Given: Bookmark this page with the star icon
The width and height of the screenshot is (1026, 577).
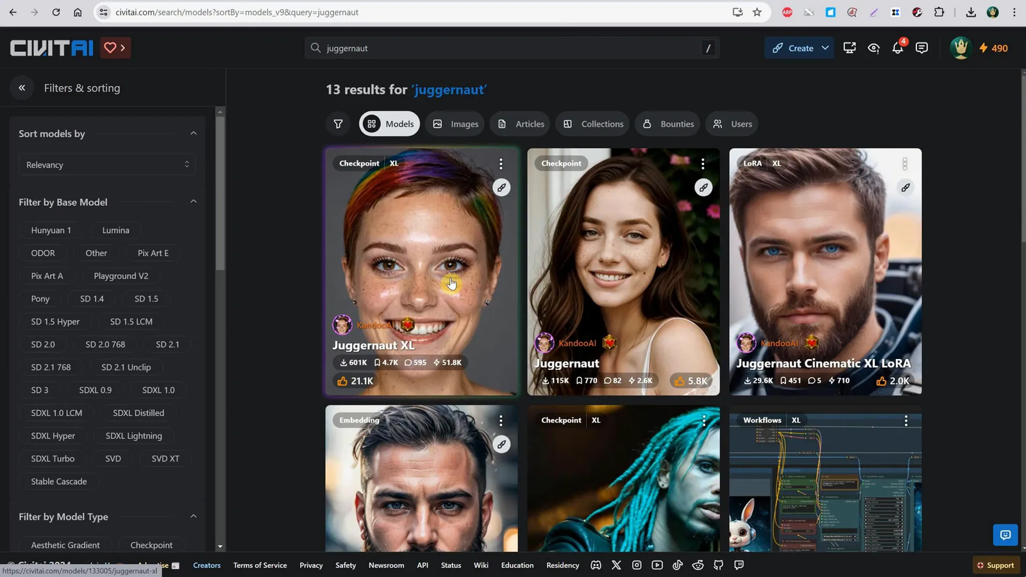Looking at the screenshot, I should click(757, 12).
